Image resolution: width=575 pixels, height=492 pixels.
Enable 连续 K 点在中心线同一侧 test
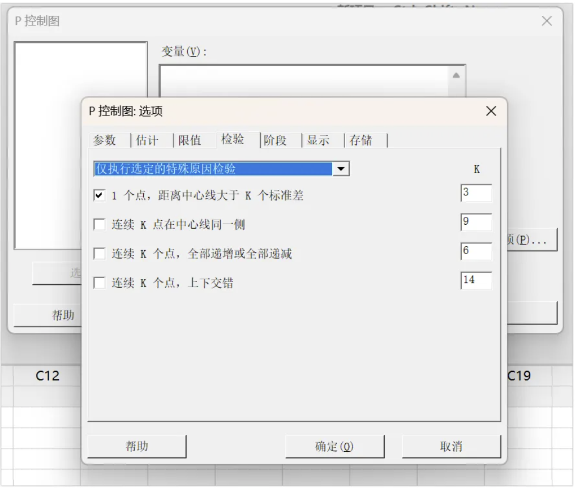point(100,225)
